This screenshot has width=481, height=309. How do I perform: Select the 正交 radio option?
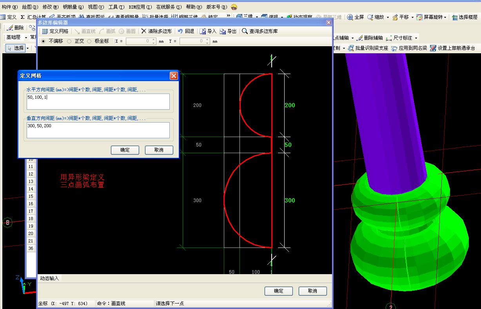coord(69,41)
